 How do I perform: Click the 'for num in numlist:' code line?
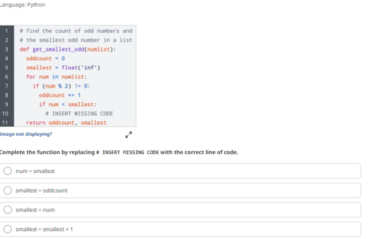coord(57,77)
